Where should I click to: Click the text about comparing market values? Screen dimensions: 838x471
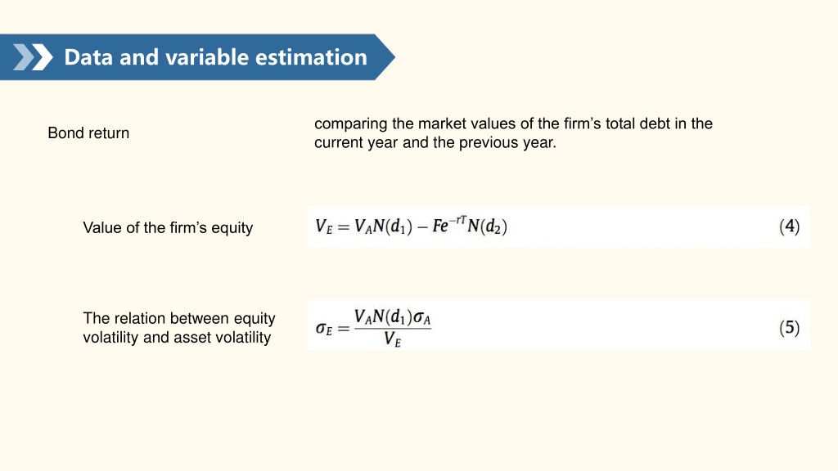[513, 133]
